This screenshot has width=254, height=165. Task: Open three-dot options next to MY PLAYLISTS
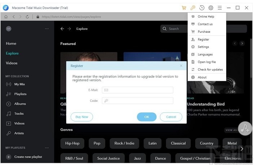click(x=46, y=148)
